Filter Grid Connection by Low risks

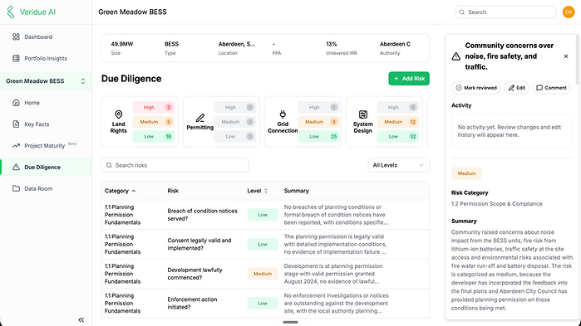click(x=318, y=136)
